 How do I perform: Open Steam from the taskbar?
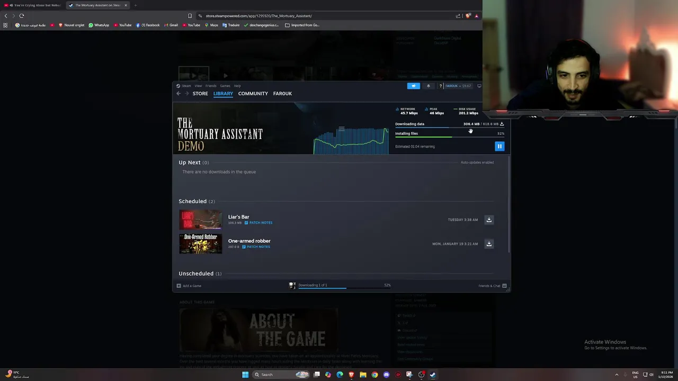[433, 375]
